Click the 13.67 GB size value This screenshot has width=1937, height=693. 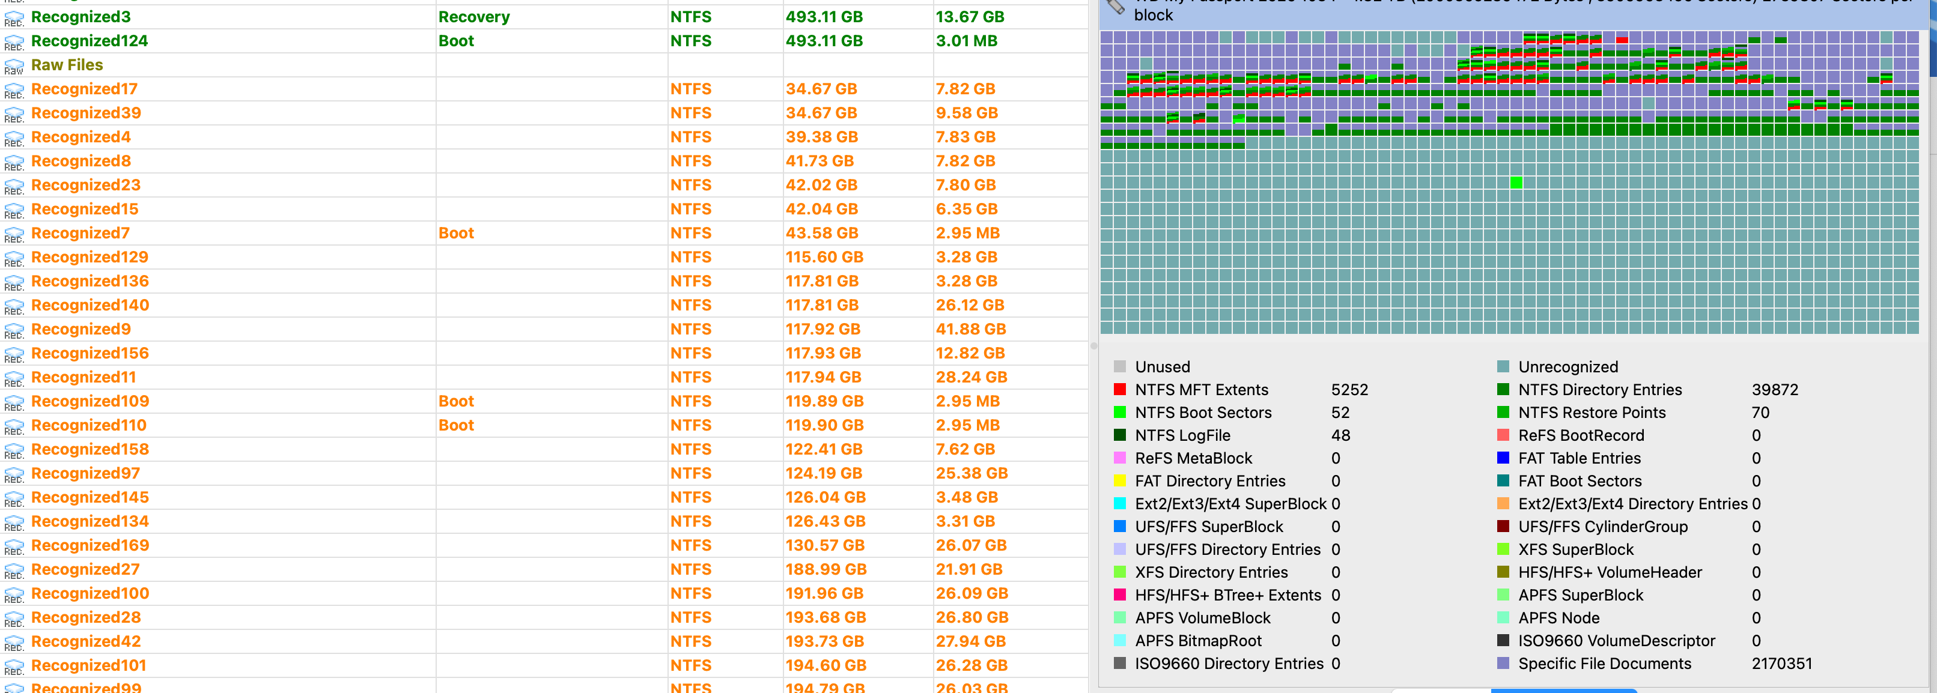(969, 17)
